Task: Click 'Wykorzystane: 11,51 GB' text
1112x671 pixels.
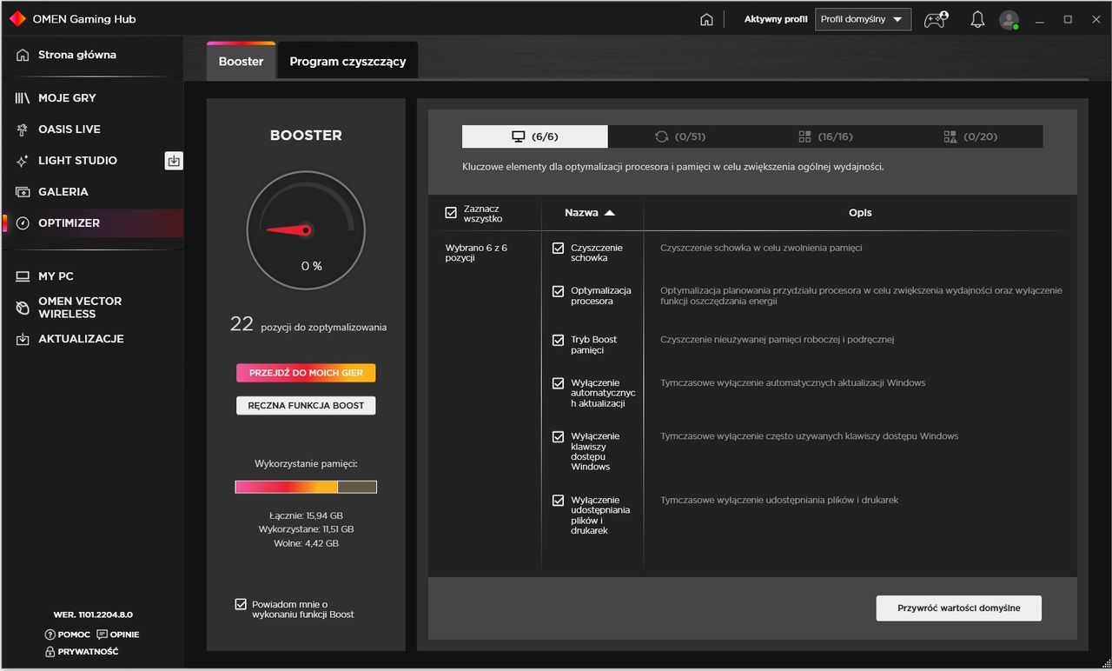Action: pyautogui.click(x=306, y=529)
